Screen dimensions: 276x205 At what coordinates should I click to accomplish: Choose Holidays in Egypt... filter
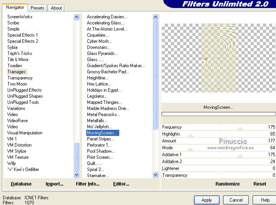point(104,90)
